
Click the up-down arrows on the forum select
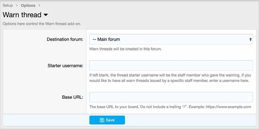click(250, 39)
